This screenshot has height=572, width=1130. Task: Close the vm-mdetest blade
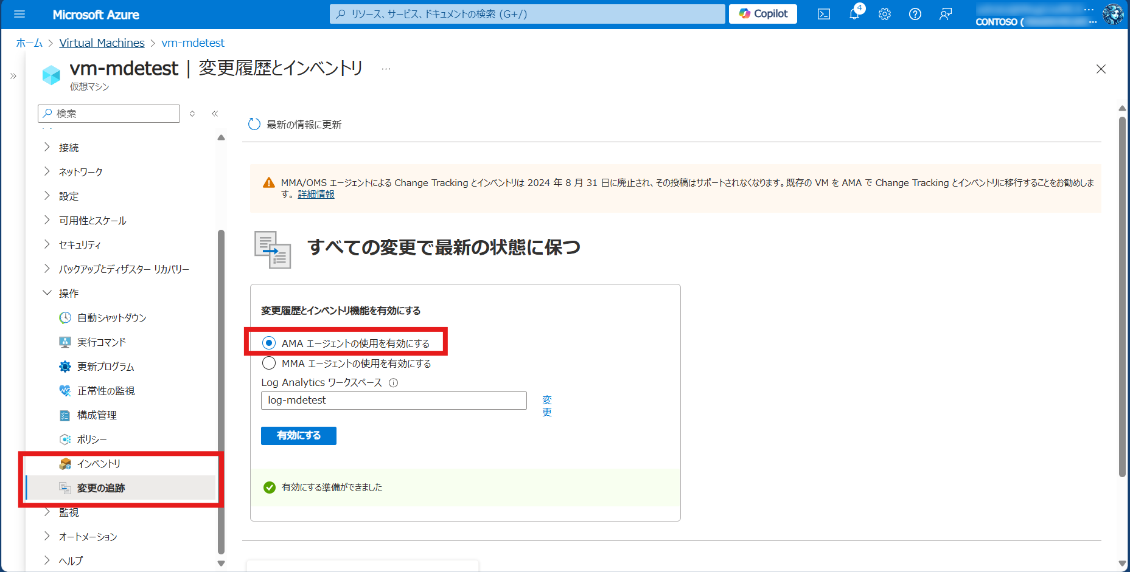click(1101, 69)
